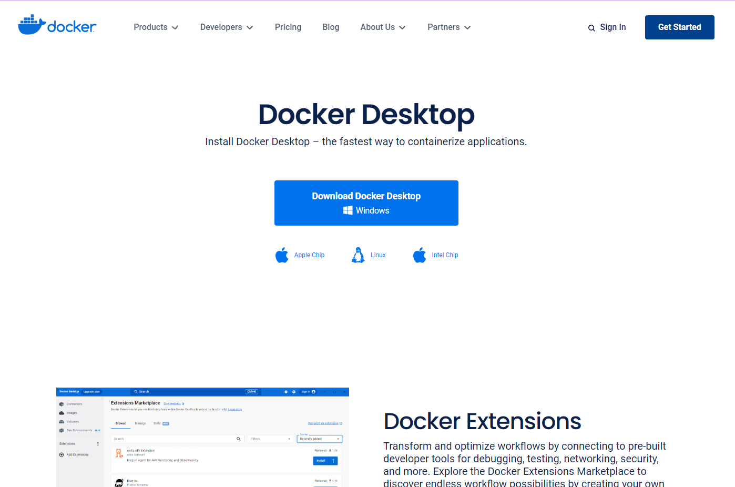Expand the Products navigation menu

point(156,27)
